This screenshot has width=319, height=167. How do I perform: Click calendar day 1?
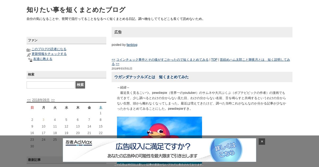(101, 113)
